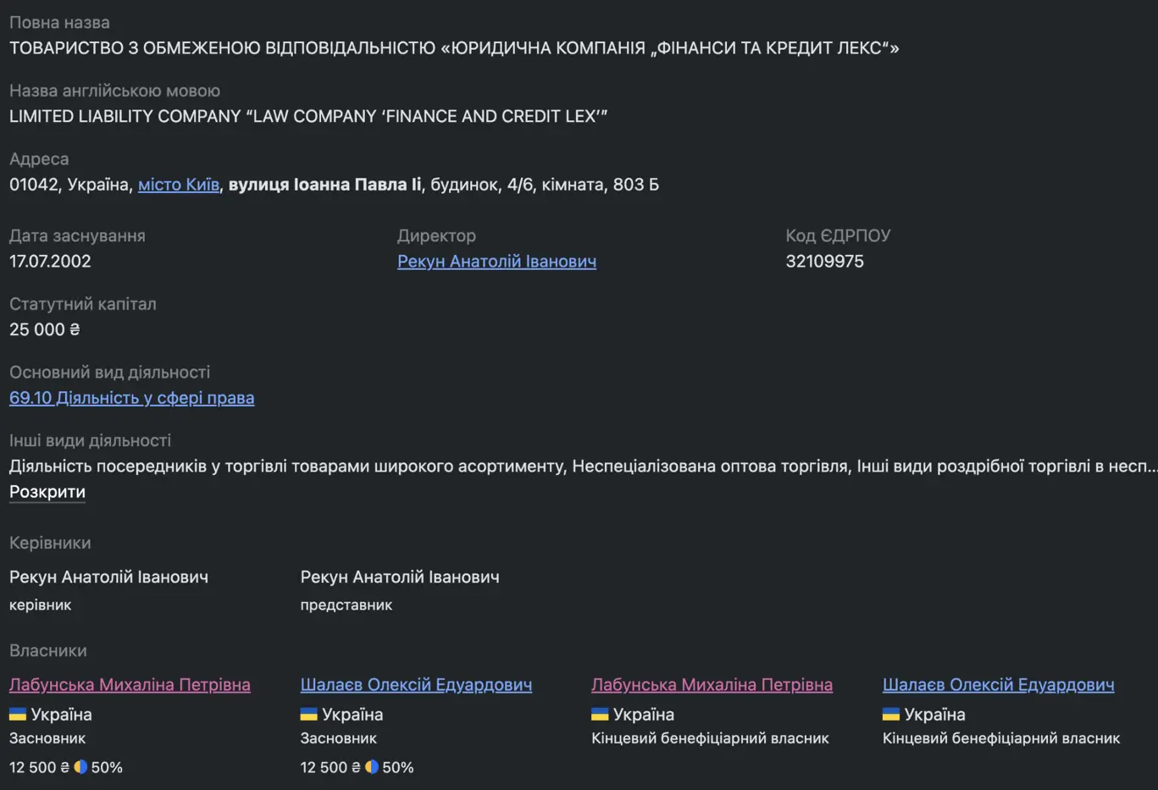
Task: Select the ЄДРПОУ code 32109975
Action: (824, 262)
